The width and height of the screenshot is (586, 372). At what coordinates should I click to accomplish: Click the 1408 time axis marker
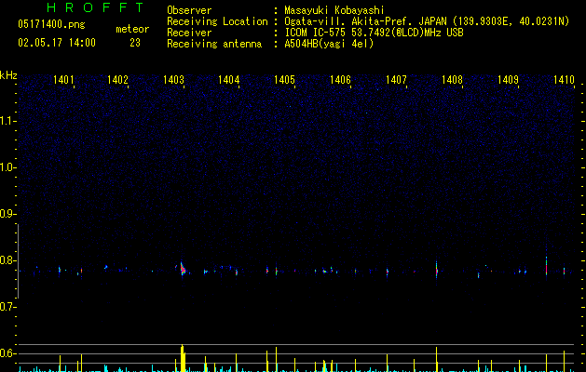click(452, 80)
